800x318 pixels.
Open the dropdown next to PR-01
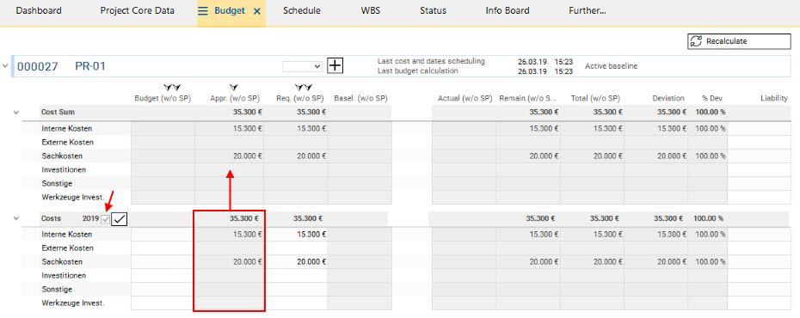point(303,66)
